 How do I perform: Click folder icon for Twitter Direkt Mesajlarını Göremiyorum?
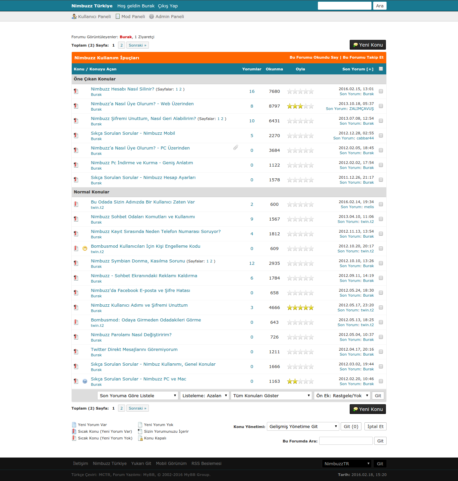tap(76, 352)
